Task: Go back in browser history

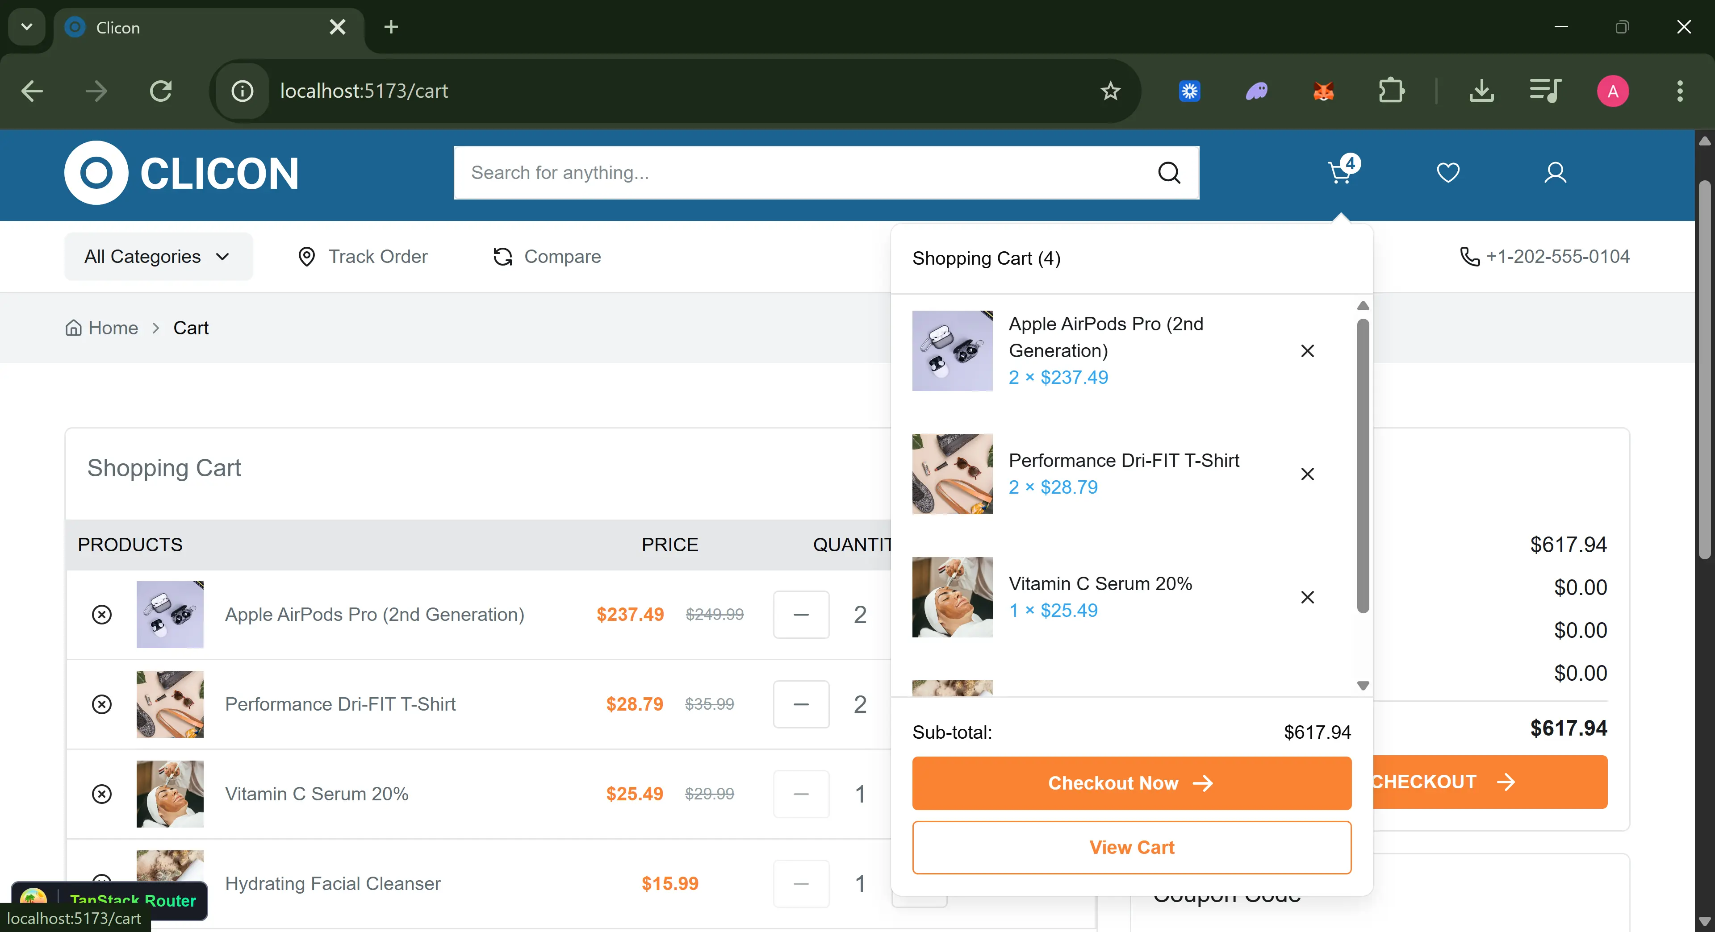Action: (32, 91)
